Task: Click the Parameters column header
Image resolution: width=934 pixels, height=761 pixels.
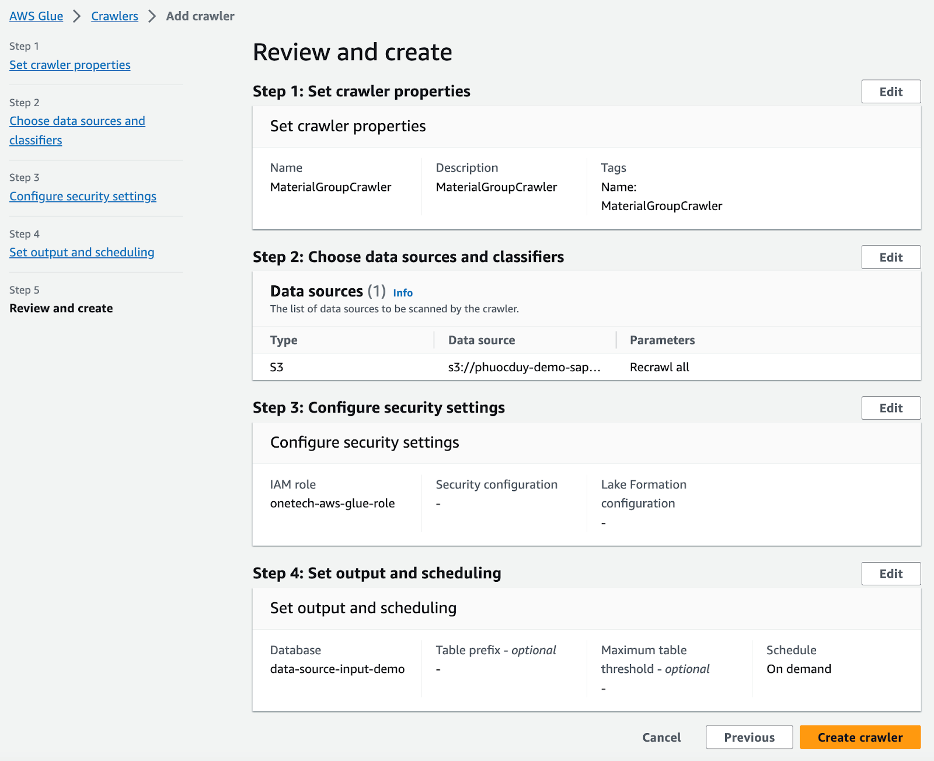Action: point(662,340)
